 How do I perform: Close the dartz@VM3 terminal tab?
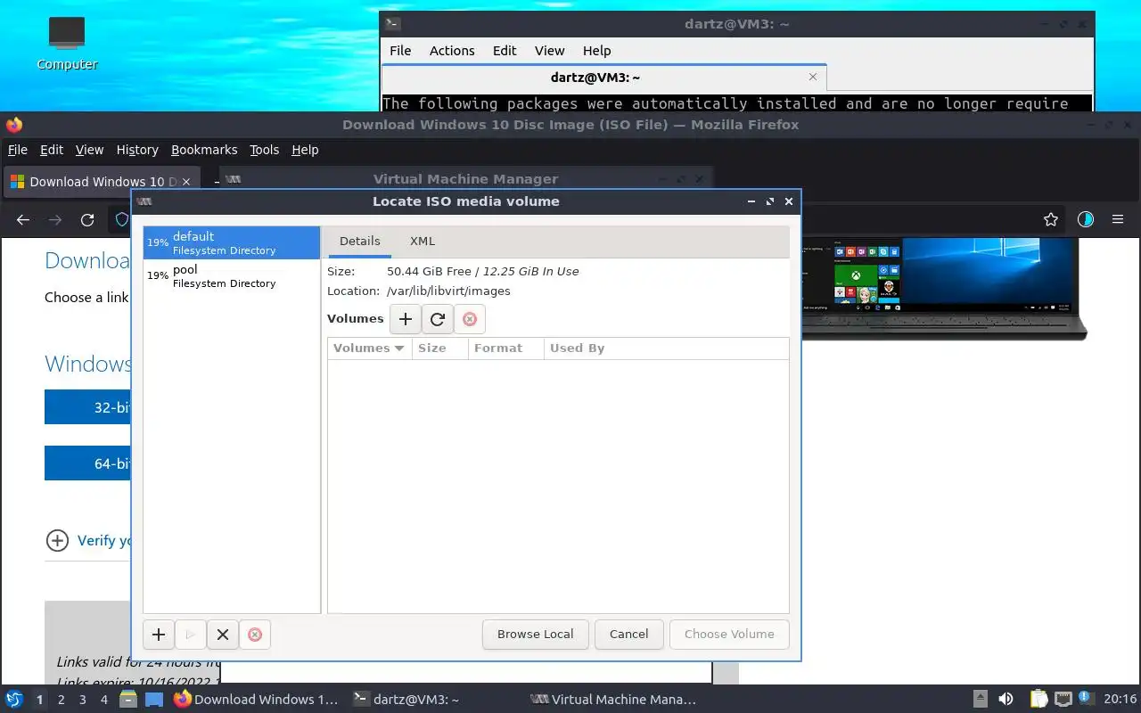812,78
